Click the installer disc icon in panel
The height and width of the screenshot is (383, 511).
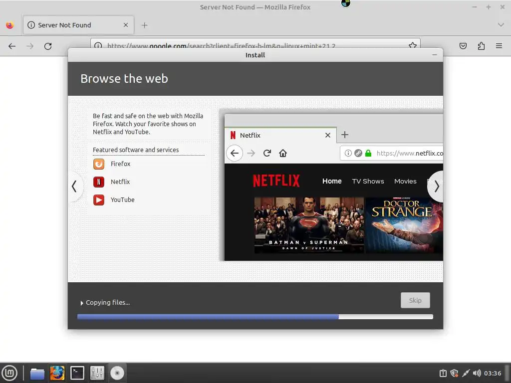pyautogui.click(x=117, y=373)
